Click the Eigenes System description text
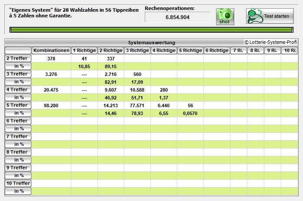This screenshot has width=303, height=201. click(74, 13)
